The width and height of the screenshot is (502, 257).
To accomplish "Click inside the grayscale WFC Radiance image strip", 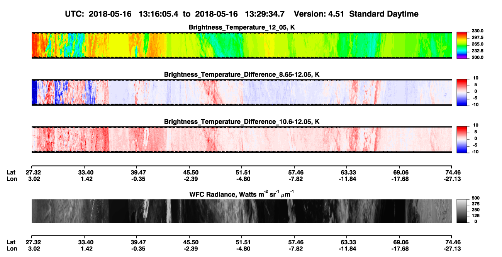I will [241, 211].
